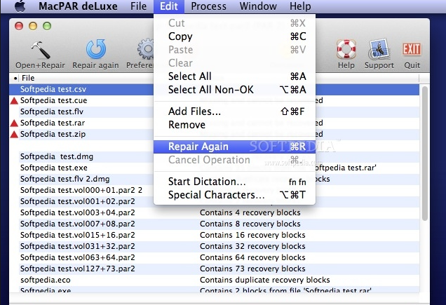446x305 pixels.
Task: Close the window with red button
Action: tap(19, 26)
